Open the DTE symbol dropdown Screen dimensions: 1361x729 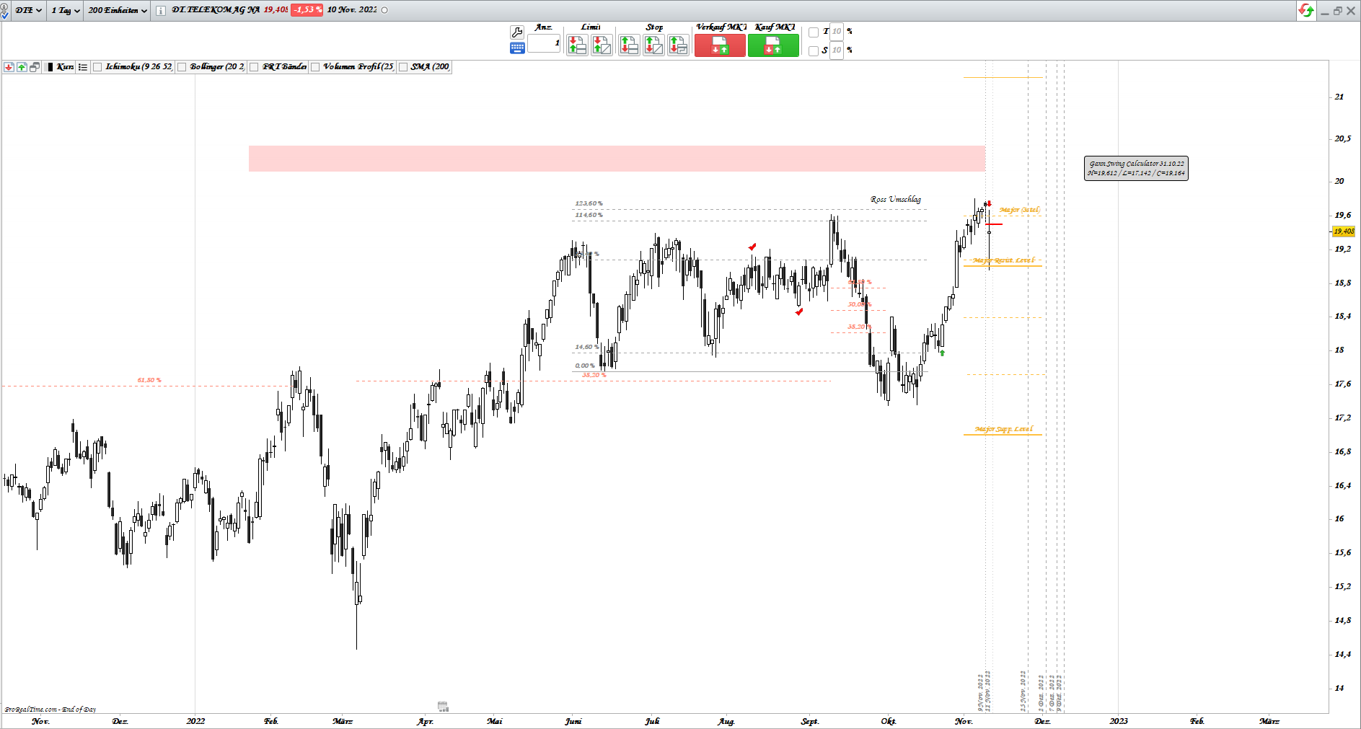pyautogui.click(x=27, y=10)
